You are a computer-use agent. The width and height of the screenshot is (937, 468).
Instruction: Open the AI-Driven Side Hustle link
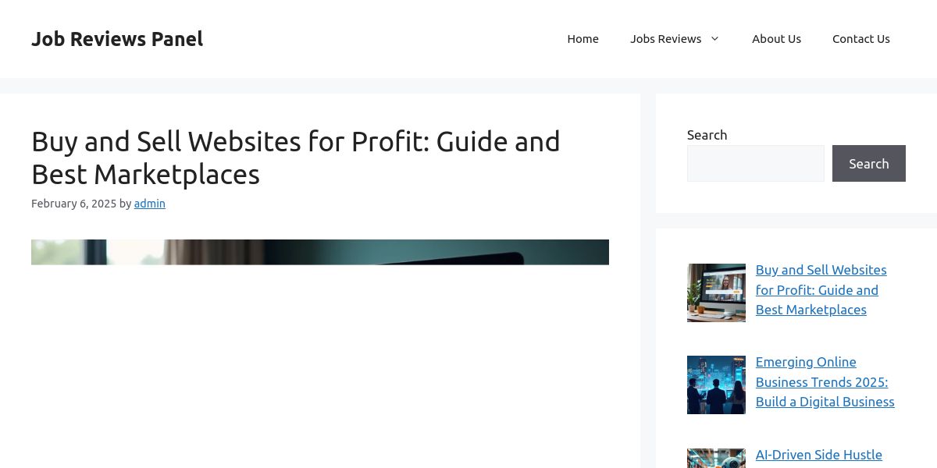818,455
